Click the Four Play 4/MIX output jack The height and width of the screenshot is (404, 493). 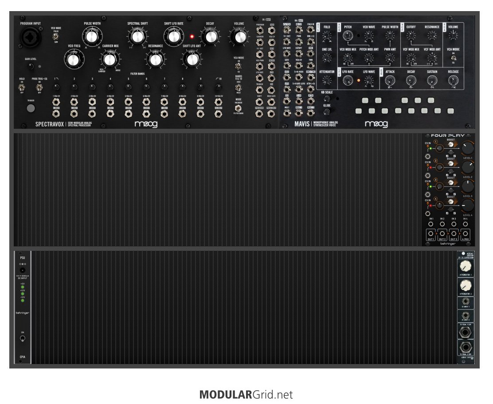click(x=465, y=234)
